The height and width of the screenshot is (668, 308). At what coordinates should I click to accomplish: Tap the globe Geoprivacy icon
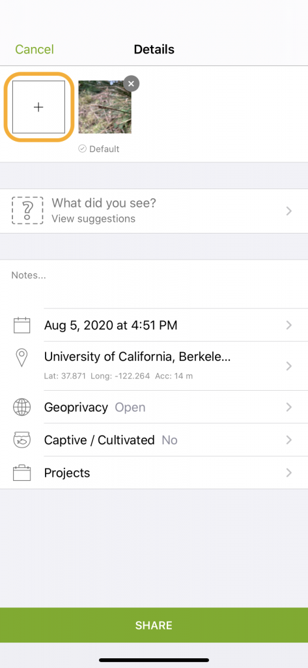(x=21, y=407)
